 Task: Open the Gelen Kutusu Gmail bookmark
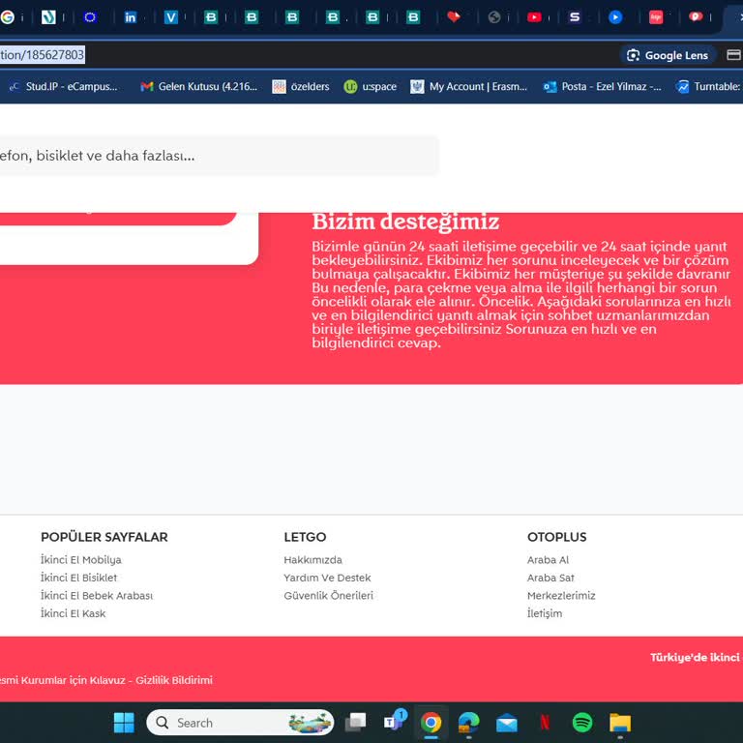pyautogui.click(x=199, y=86)
